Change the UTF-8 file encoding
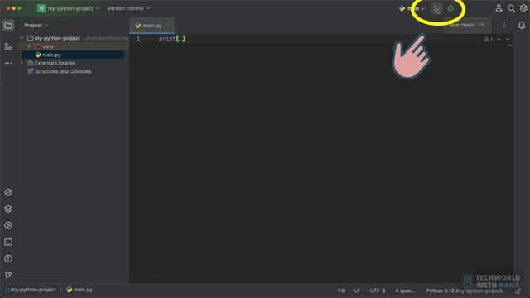The image size is (530, 298). tap(378, 291)
